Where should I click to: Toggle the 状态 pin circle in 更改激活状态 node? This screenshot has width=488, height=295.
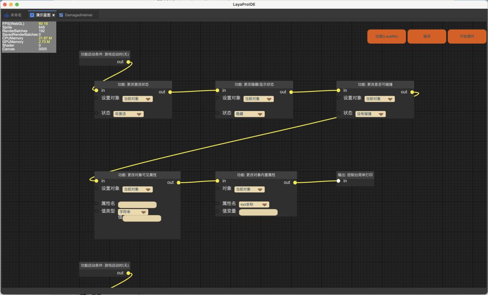(x=96, y=113)
